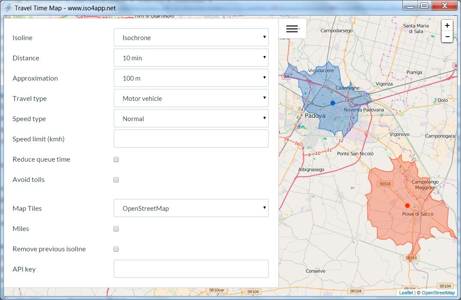This screenshot has width=461, height=300.
Task: Open the Isoline dropdown
Action: pos(191,37)
